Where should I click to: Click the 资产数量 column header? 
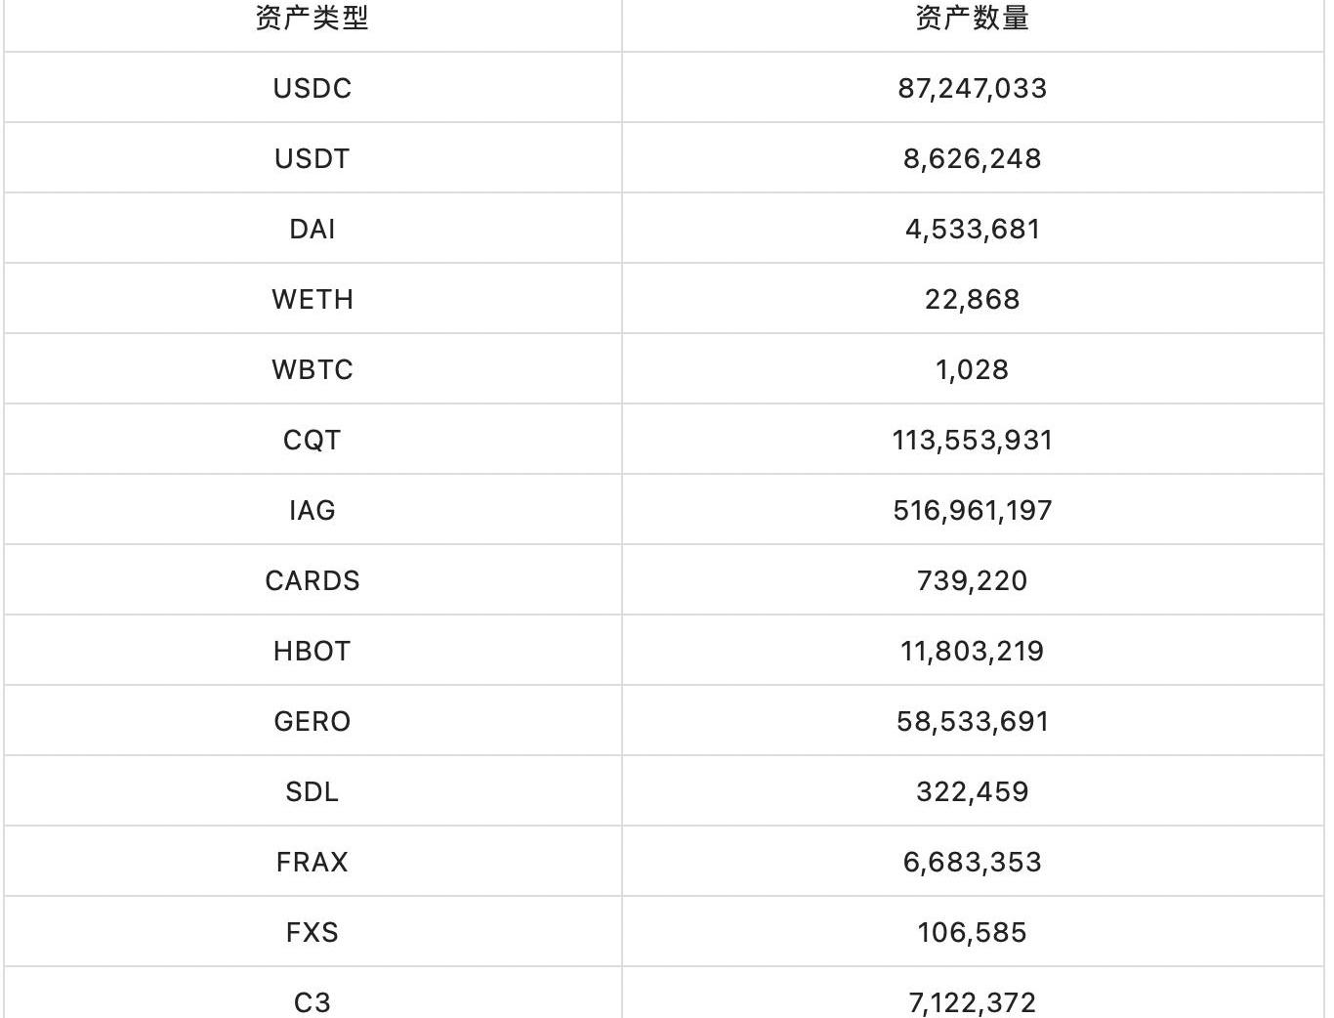[x=972, y=19]
